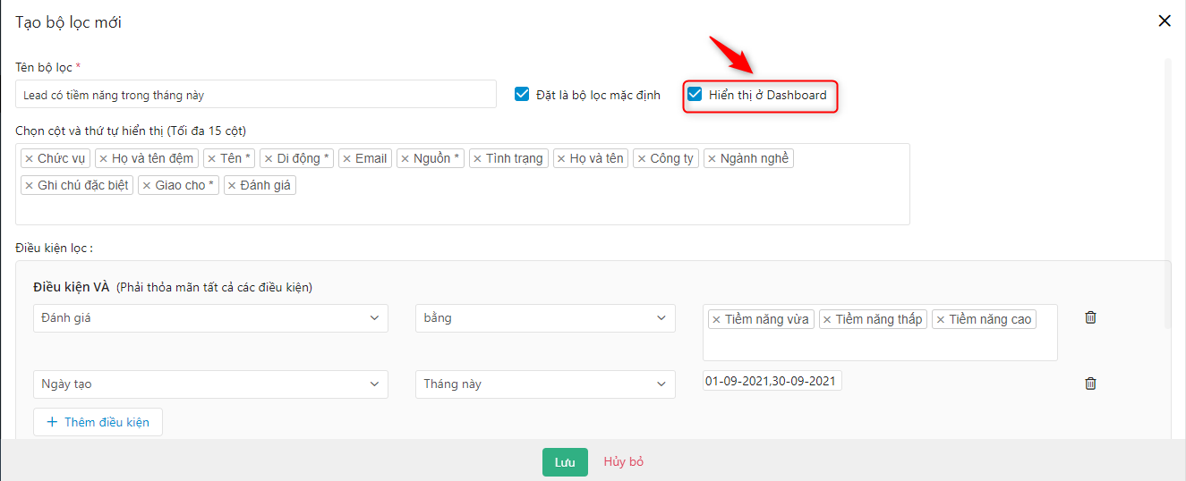Click the Hủy bỏ cancel link
Image resolution: width=1186 pixels, height=481 pixels.
coord(624,462)
